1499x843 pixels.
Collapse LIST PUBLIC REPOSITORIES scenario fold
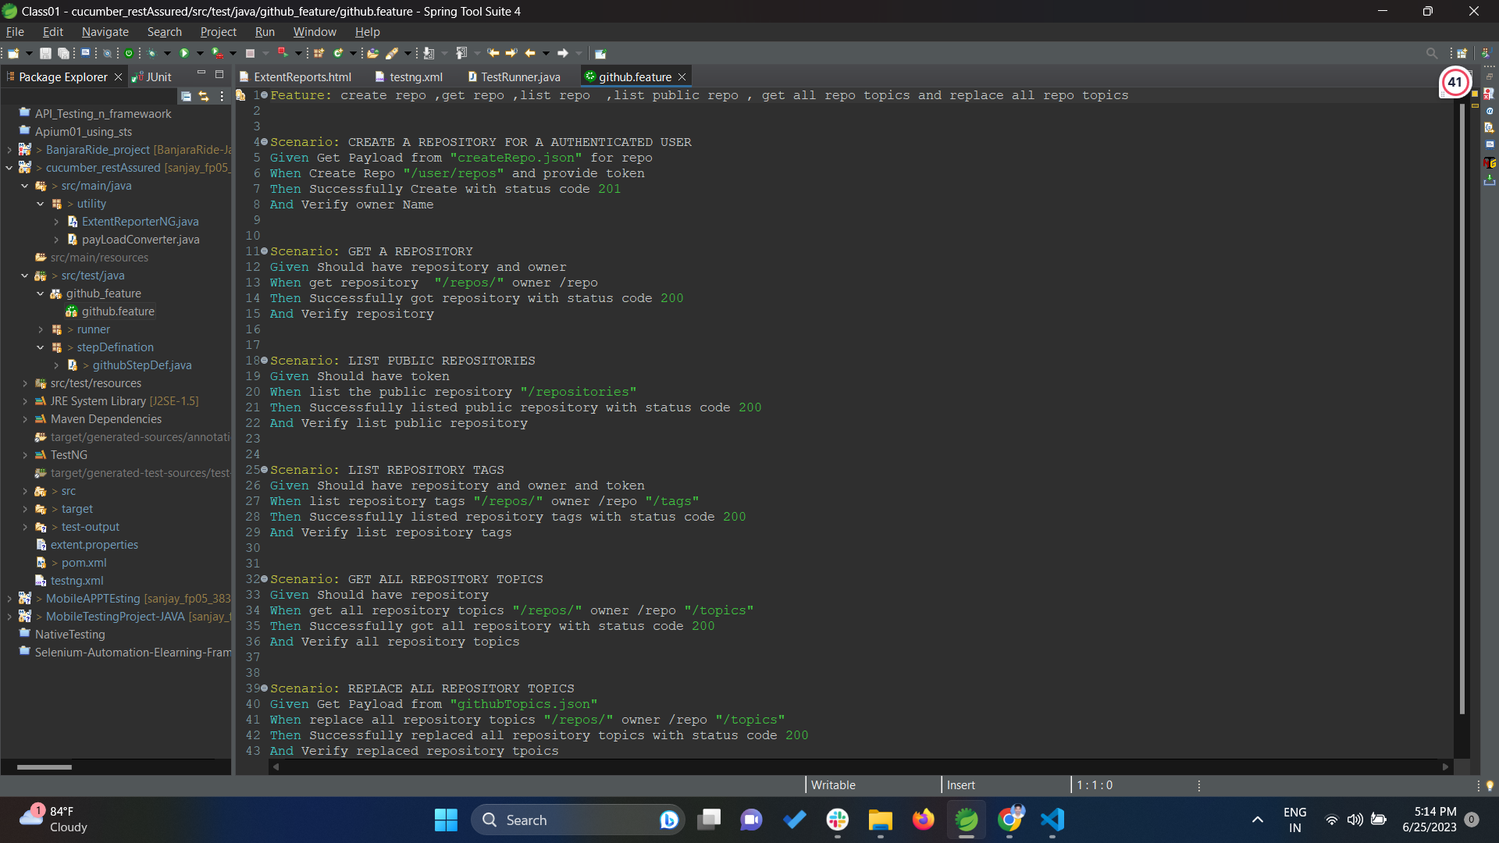click(265, 361)
